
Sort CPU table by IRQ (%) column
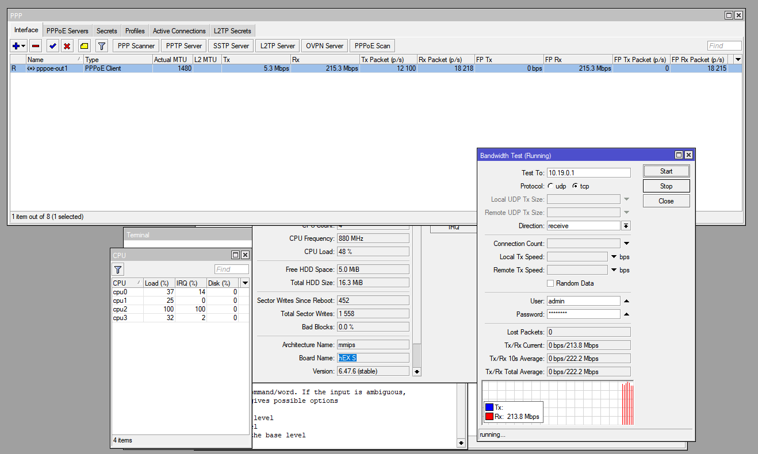(190, 283)
